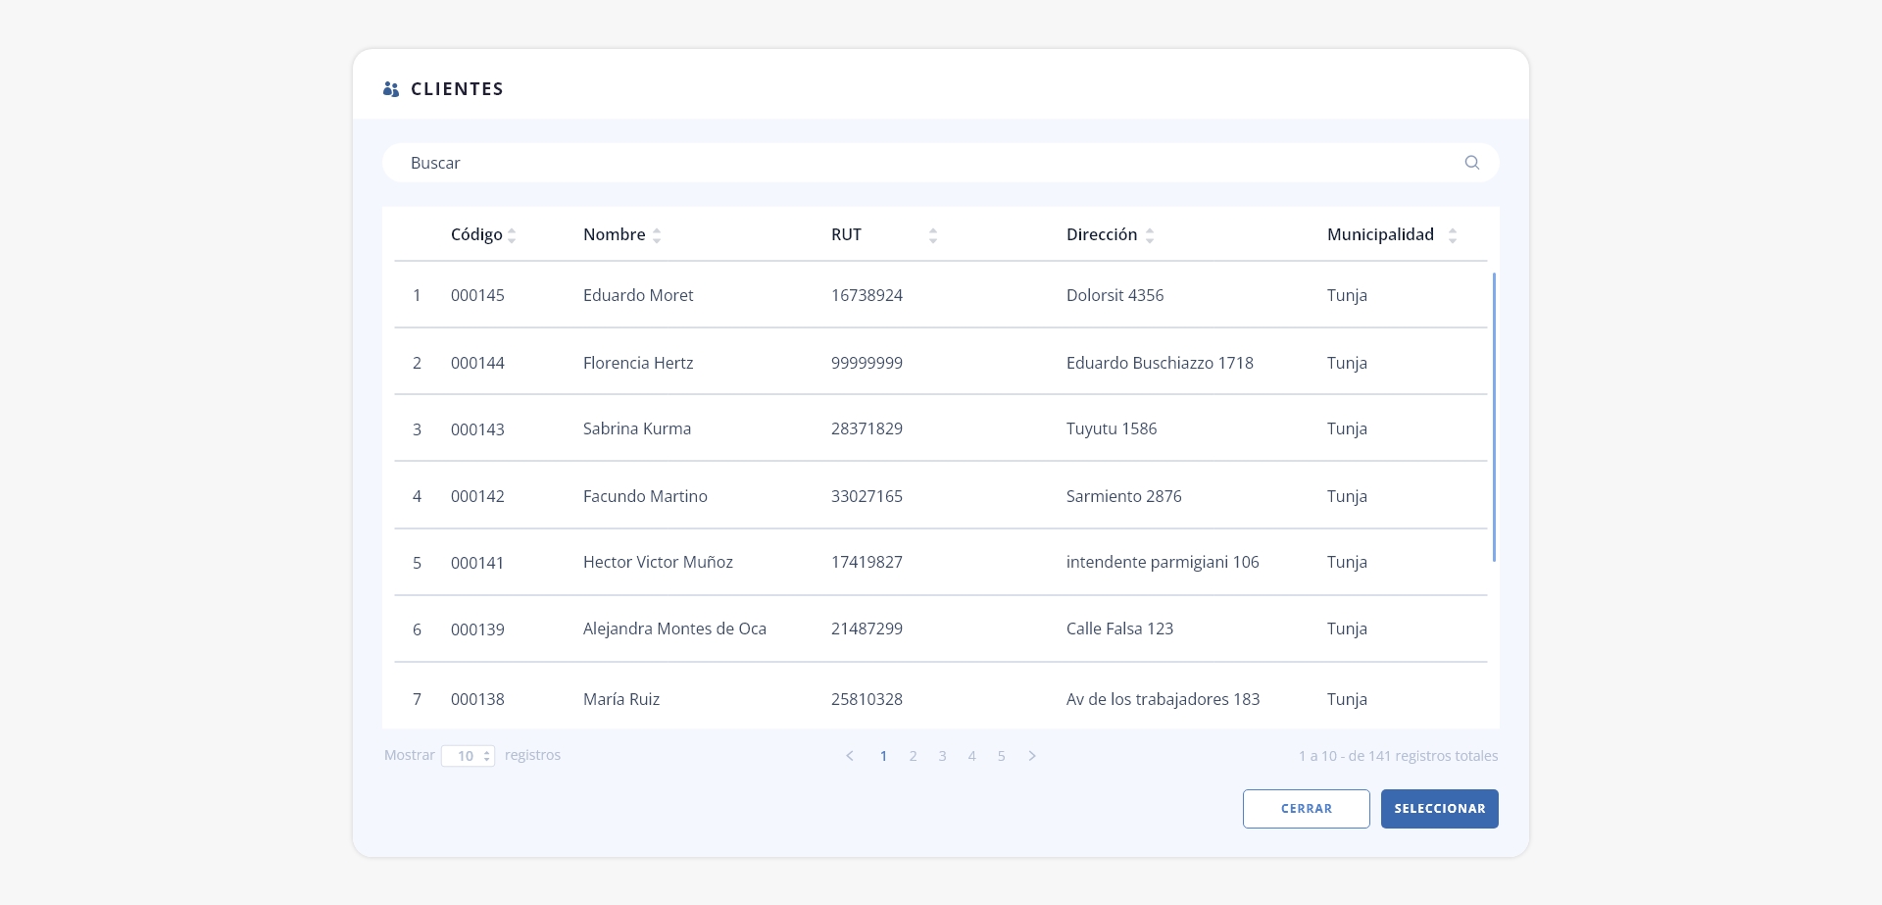This screenshot has height=905, width=1882.
Task: Select client Florencia Hertz
Action: tap(638, 363)
